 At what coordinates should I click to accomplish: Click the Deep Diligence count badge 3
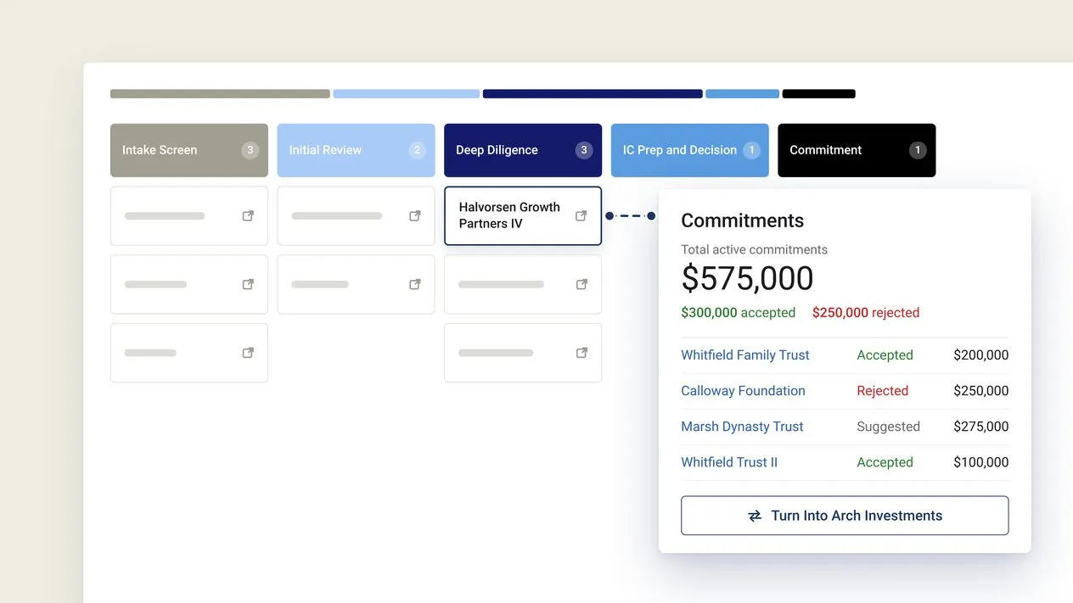(584, 150)
